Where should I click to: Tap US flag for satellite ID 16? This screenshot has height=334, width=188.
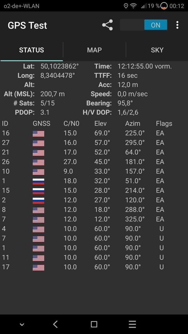(x=38, y=134)
